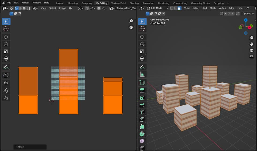The height and width of the screenshot is (151, 257).
Task: Open the Mesh menu in viewport header
Action: (x=213, y=8)
